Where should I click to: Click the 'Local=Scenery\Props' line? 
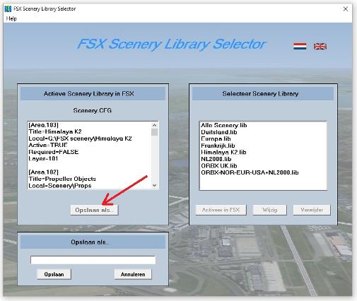[x=60, y=186]
